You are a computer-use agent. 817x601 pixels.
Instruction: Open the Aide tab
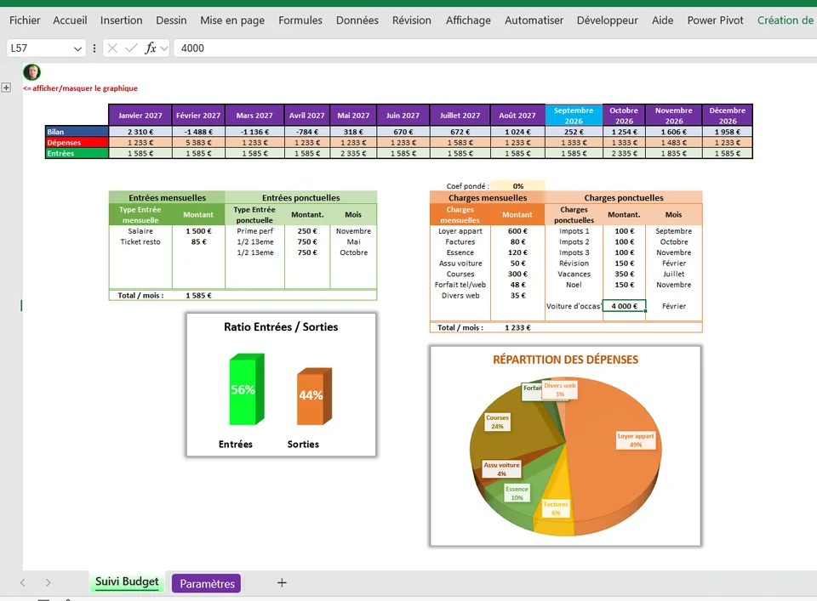[x=663, y=20]
